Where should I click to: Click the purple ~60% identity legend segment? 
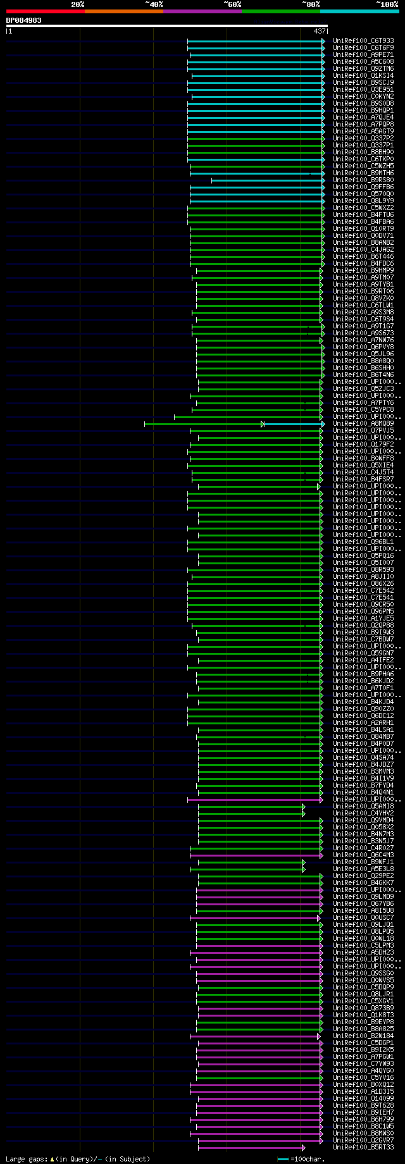point(202,11)
